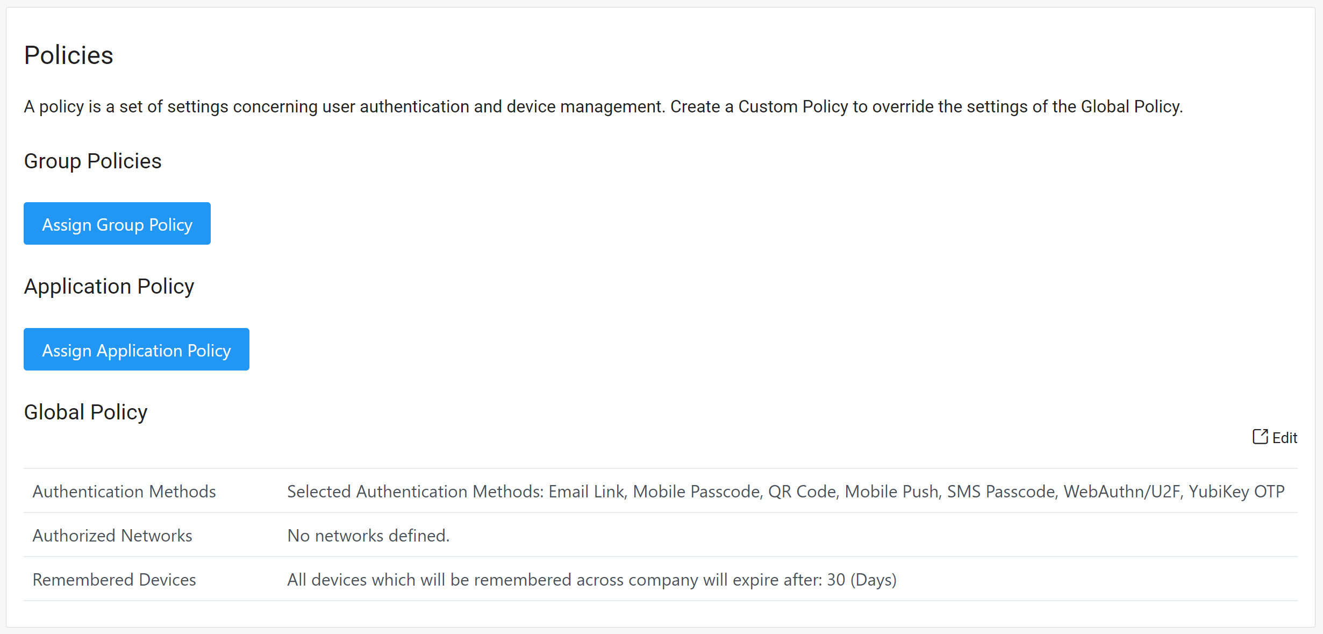The image size is (1323, 634).
Task: Click "YubiKey OTP" in authentication methods list
Action: (x=1236, y=491)
